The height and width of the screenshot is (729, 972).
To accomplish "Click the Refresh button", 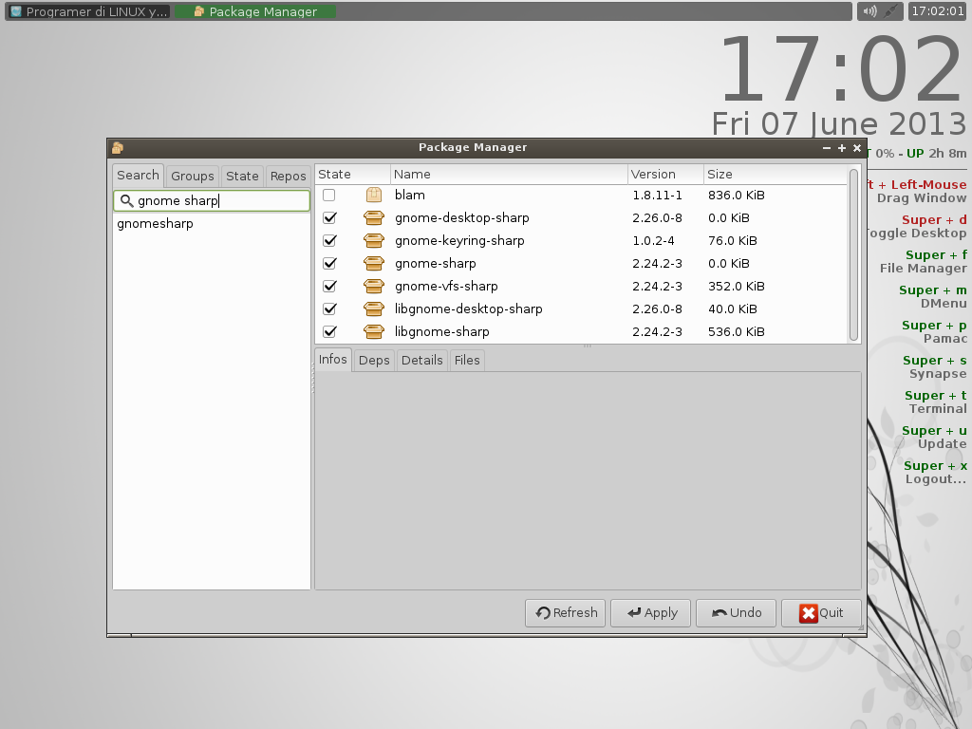I will click(x=567, y=613).
